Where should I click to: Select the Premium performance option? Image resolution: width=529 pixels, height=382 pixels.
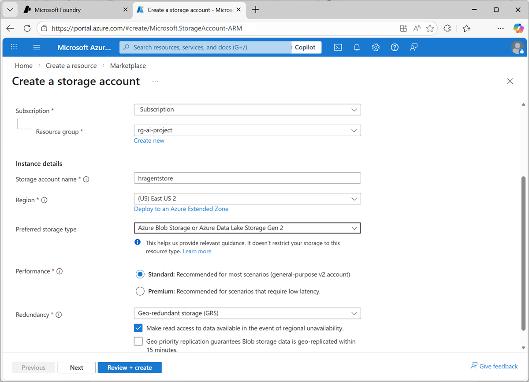pos(140,291)
